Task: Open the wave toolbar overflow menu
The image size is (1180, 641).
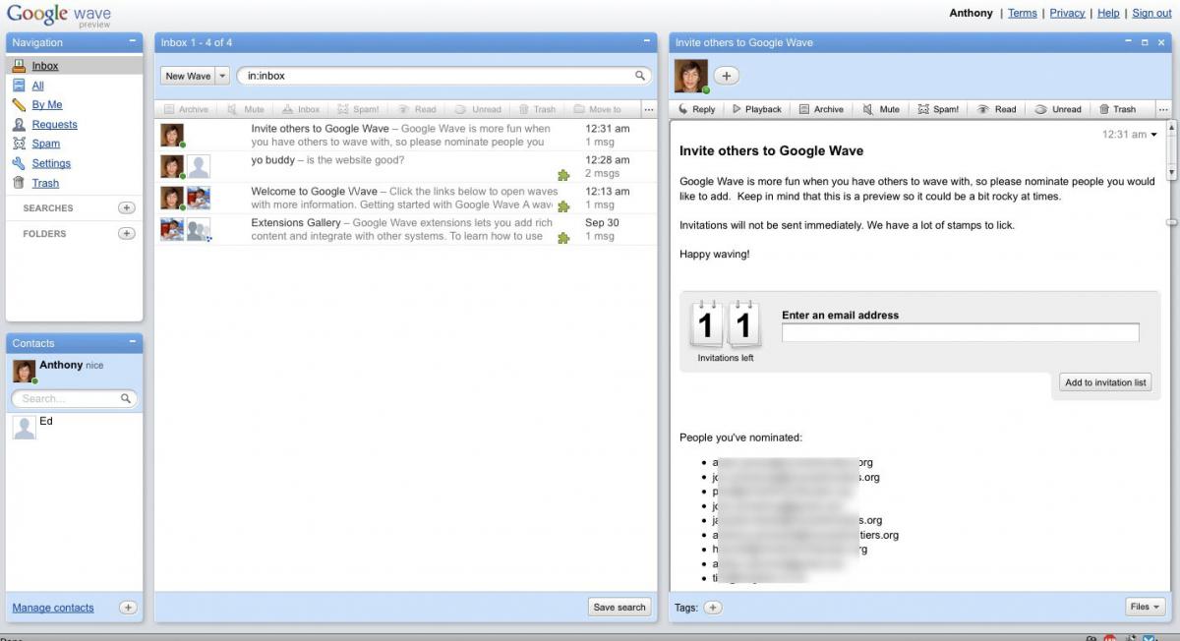Action: click(x=1164, y=109)
